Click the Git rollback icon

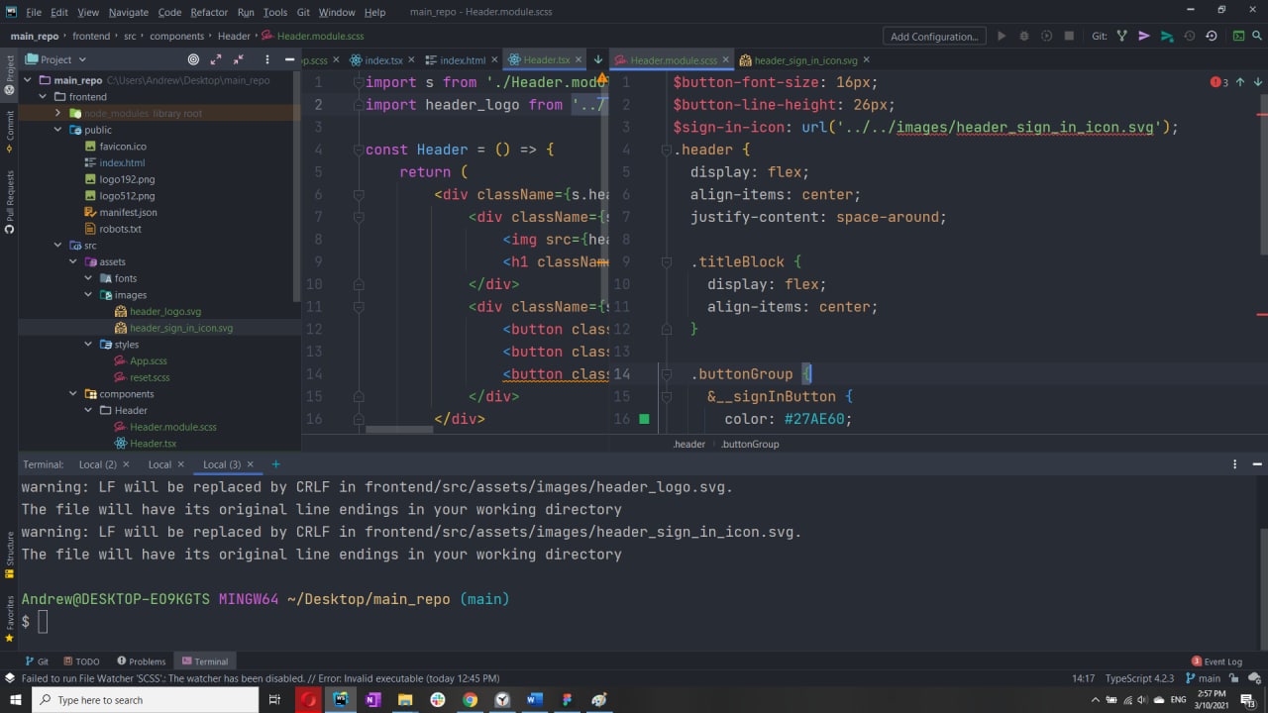[1212, 37]
